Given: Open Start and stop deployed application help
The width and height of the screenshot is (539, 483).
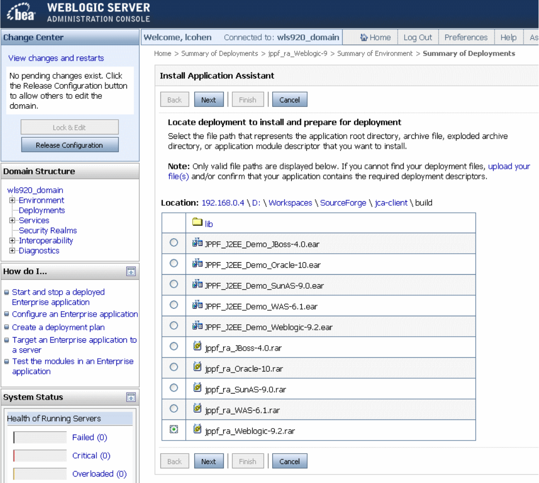Looking at the screenshot, I should tap(58, 297).
